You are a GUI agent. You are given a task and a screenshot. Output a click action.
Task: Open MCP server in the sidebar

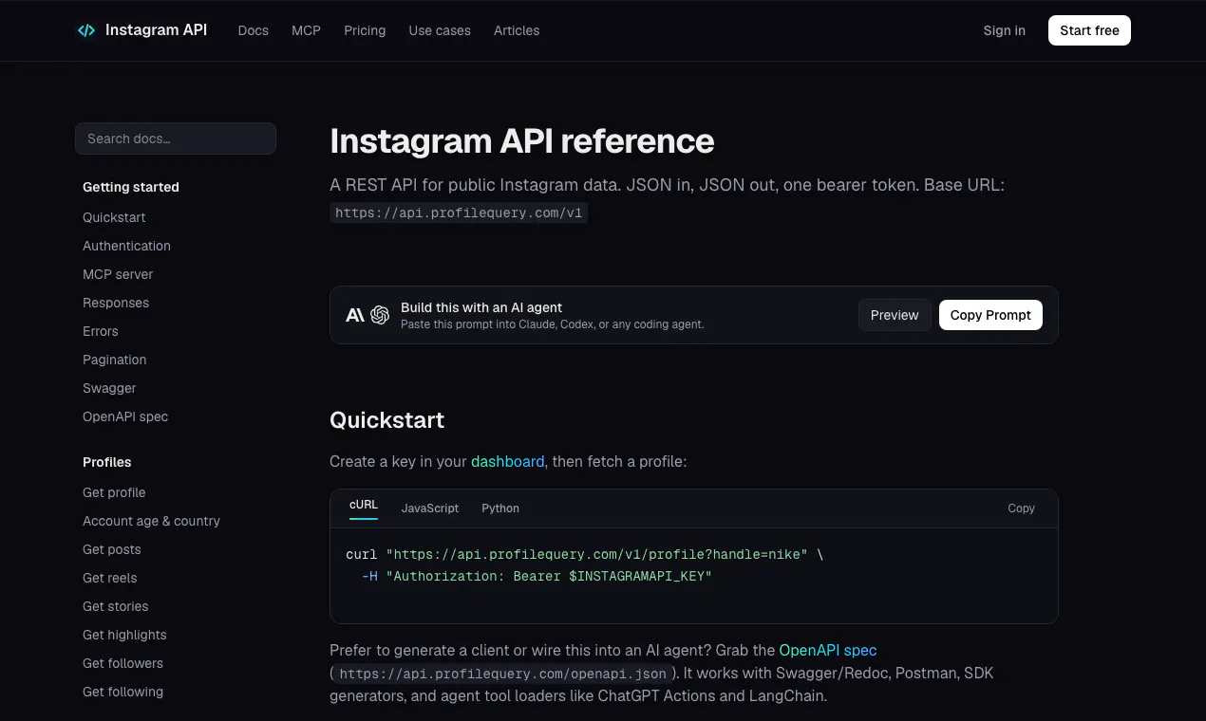tap(118, 274)
